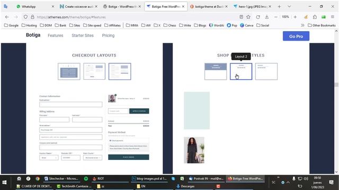
Task: Open tracking protection shield icon
Action: (x=25, y=17)
